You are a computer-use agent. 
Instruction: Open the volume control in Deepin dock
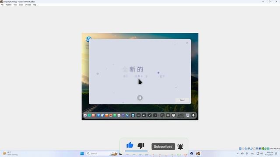[144, 115]
